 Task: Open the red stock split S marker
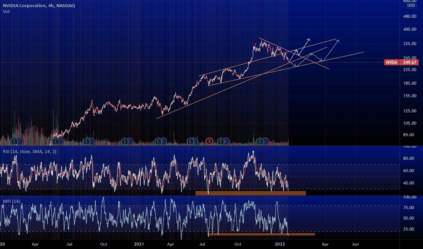(209, 141)
